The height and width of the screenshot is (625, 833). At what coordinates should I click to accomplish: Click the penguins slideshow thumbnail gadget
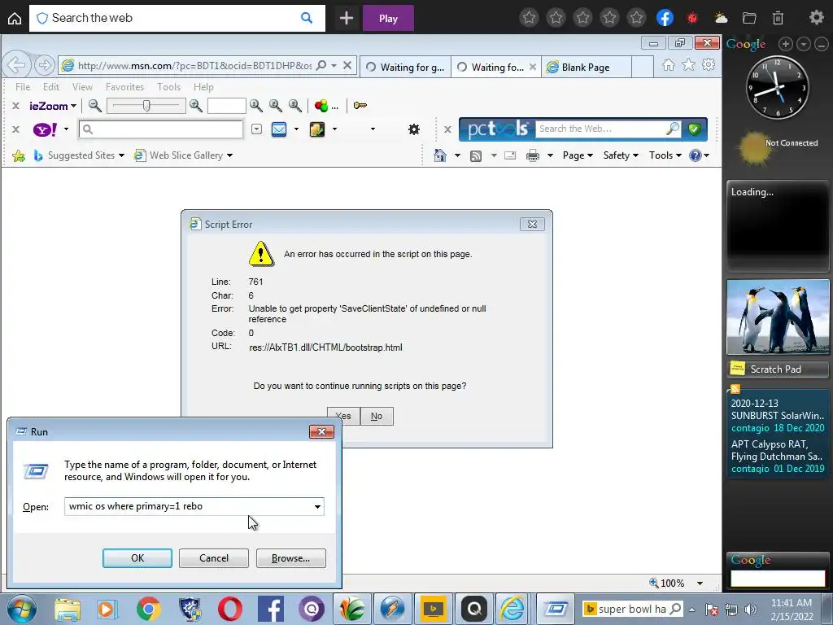[777, 317]
